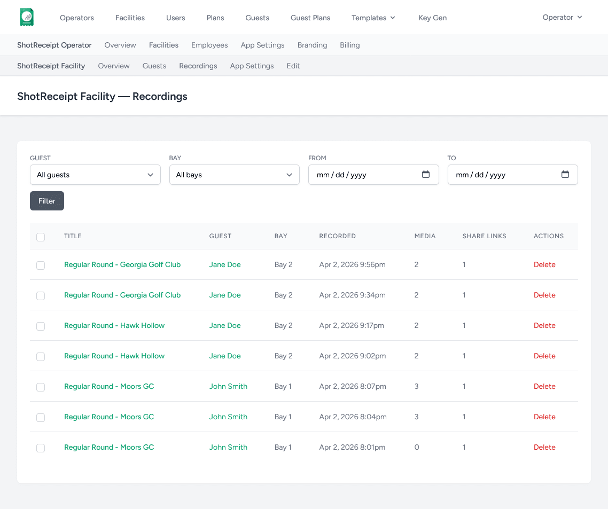
Task: Open the calendar picker for the FROM date
Action: pos(426,175)
